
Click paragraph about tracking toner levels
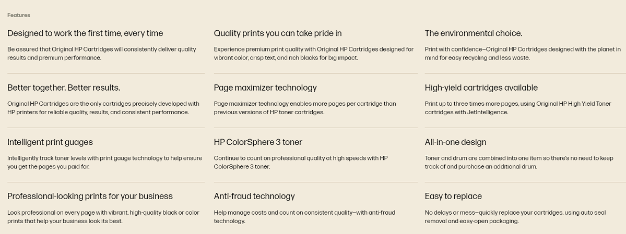point(104,162)
